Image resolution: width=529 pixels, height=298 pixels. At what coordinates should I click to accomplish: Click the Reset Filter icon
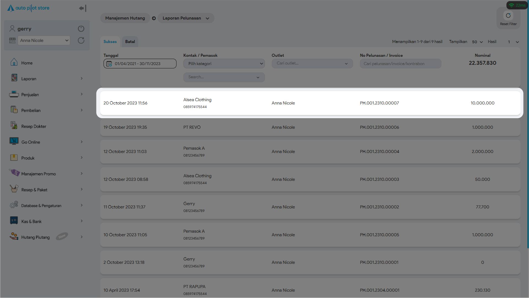[508, 16]
